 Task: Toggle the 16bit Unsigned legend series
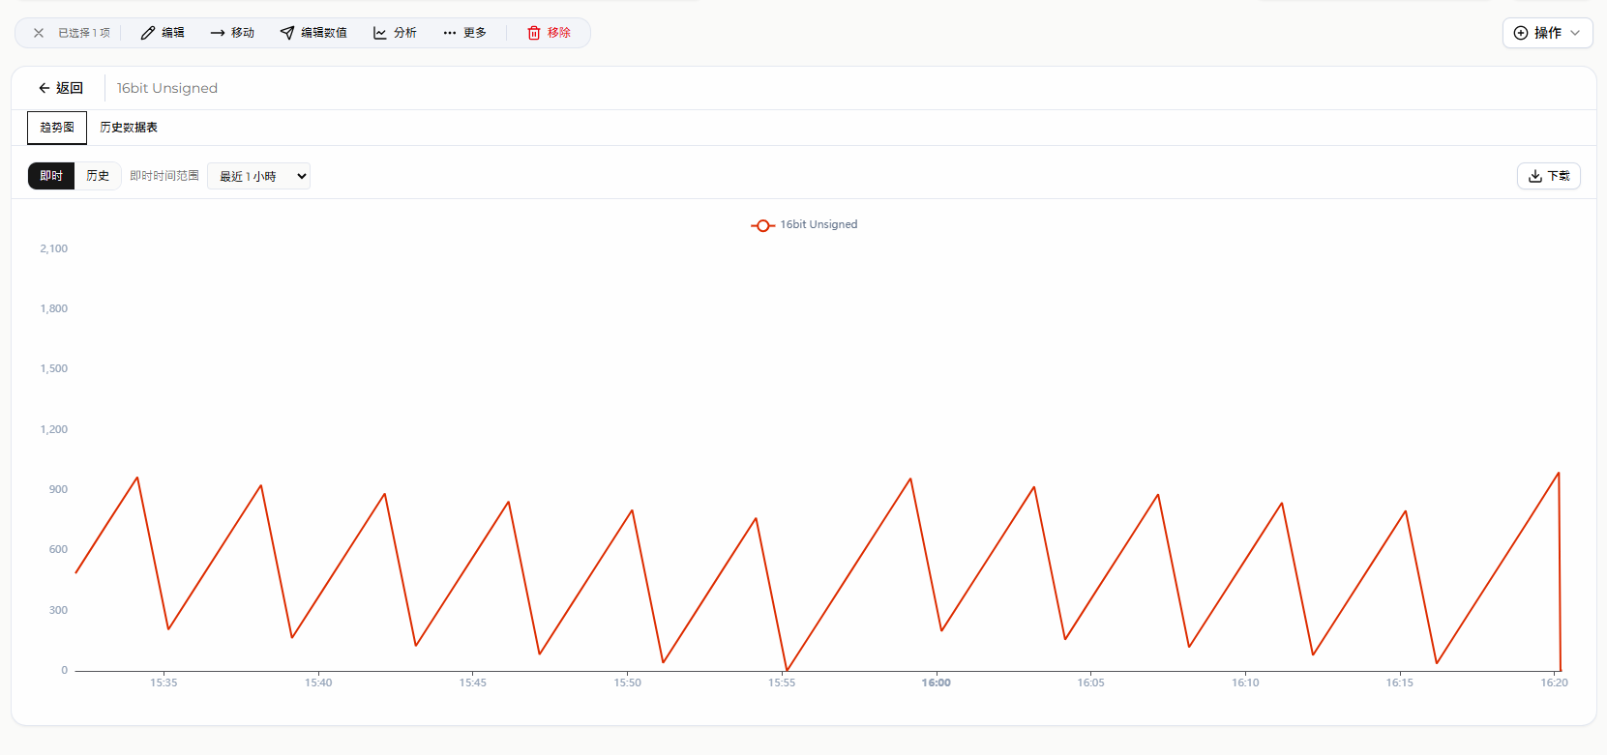(x=818, y=224)
